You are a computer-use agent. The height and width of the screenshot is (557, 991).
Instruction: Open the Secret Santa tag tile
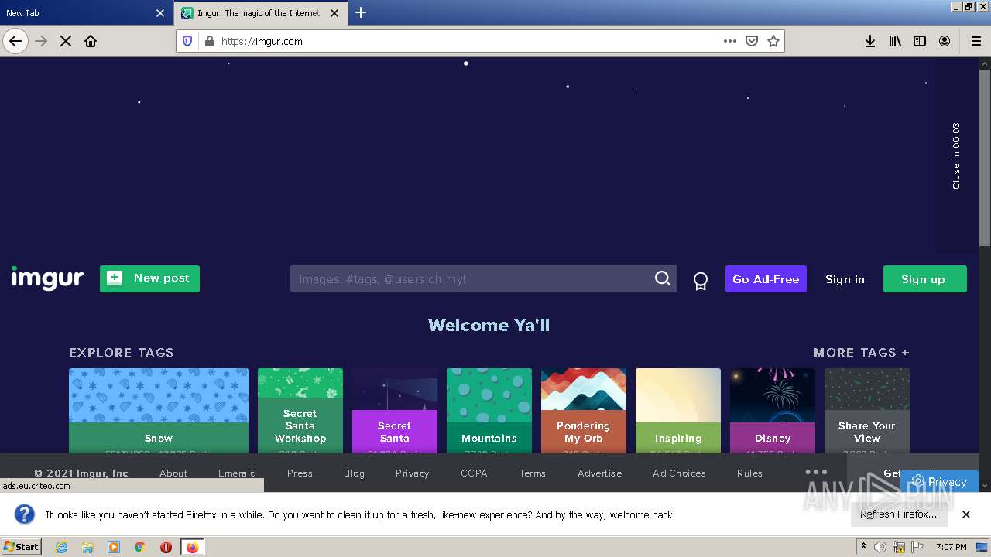[395, 411]
